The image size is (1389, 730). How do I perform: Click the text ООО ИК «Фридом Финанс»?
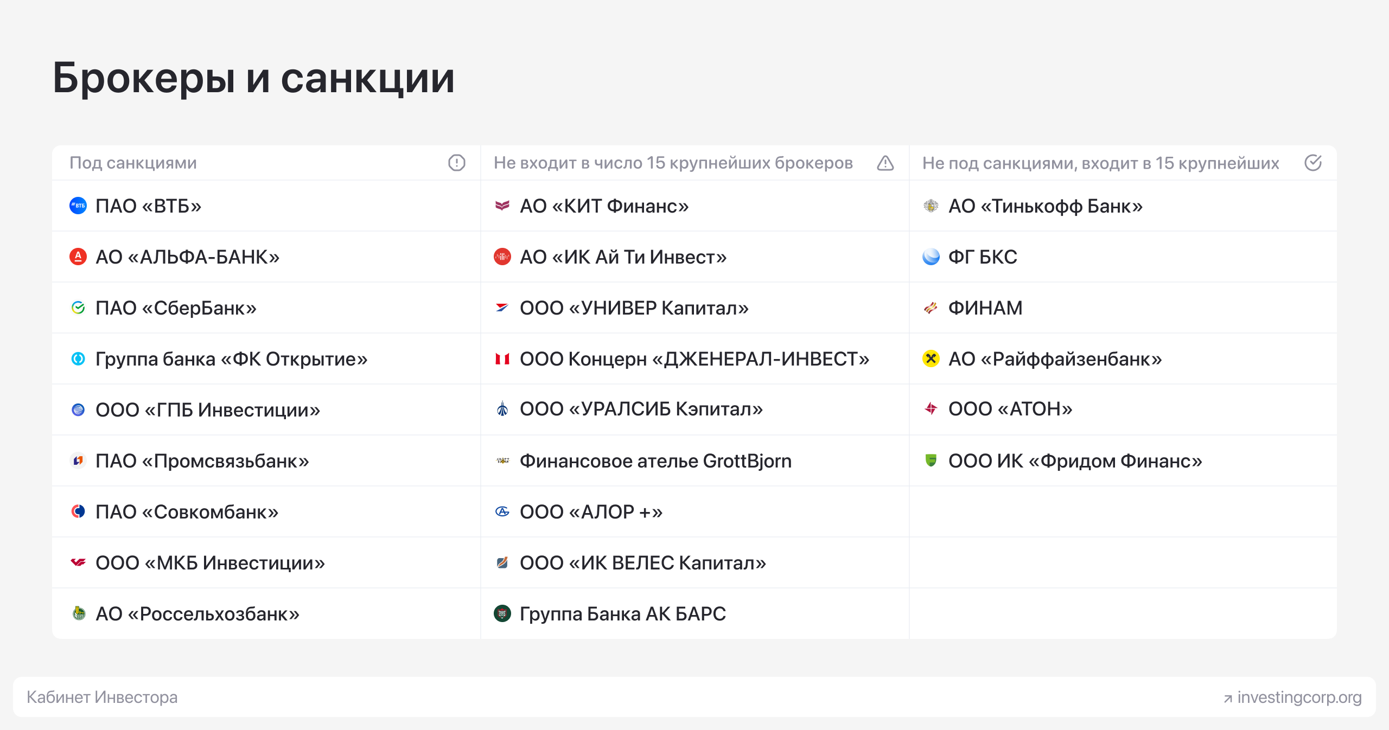(x=1075, y=461)
